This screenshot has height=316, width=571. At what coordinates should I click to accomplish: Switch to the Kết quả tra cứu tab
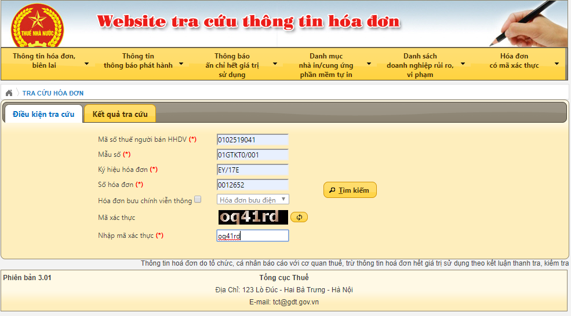click(120, 114)
